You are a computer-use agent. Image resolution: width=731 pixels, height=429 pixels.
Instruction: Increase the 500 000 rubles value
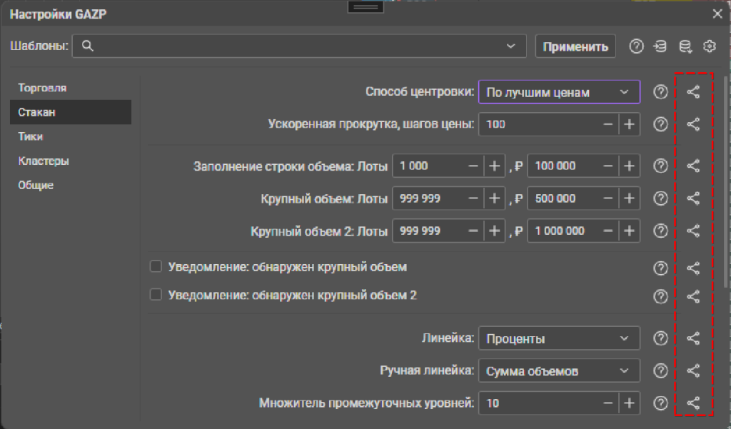click(630, 198)
